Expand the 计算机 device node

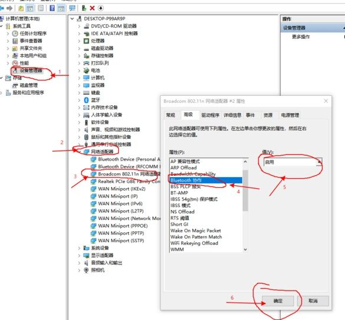coord(79,78)
